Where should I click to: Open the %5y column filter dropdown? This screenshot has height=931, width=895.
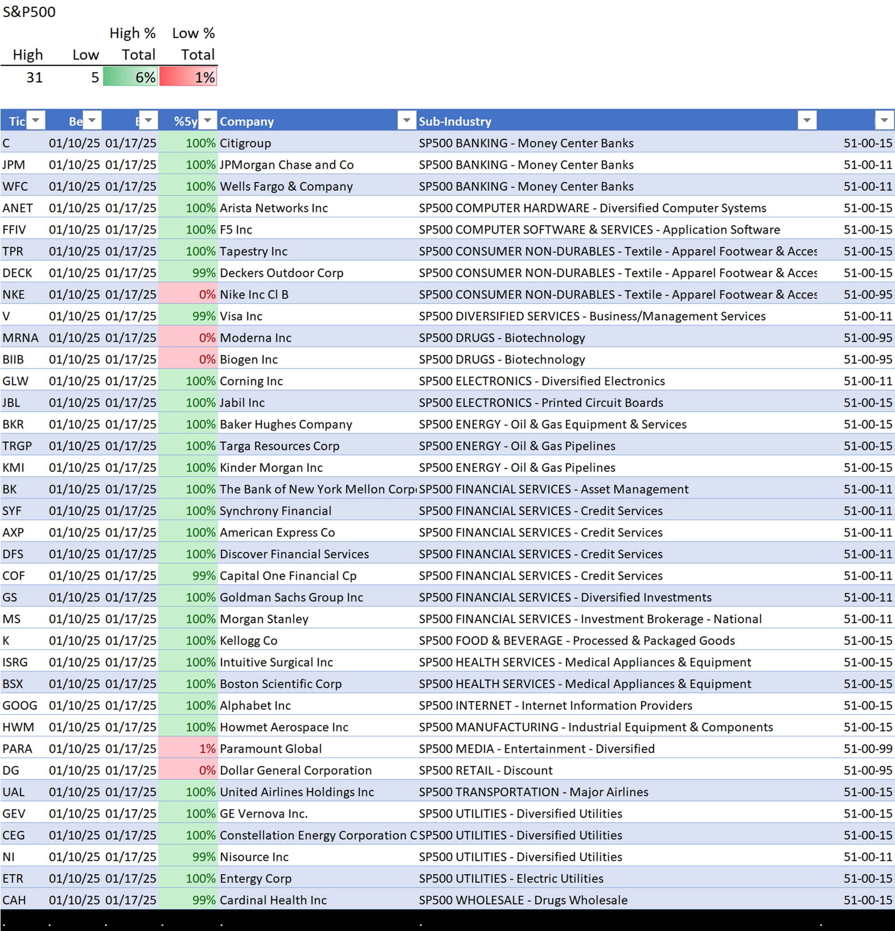point(208,121)
